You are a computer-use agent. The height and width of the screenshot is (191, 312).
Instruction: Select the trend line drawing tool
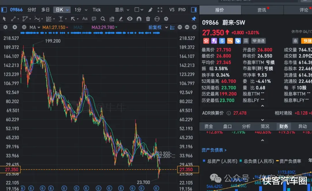14,19
